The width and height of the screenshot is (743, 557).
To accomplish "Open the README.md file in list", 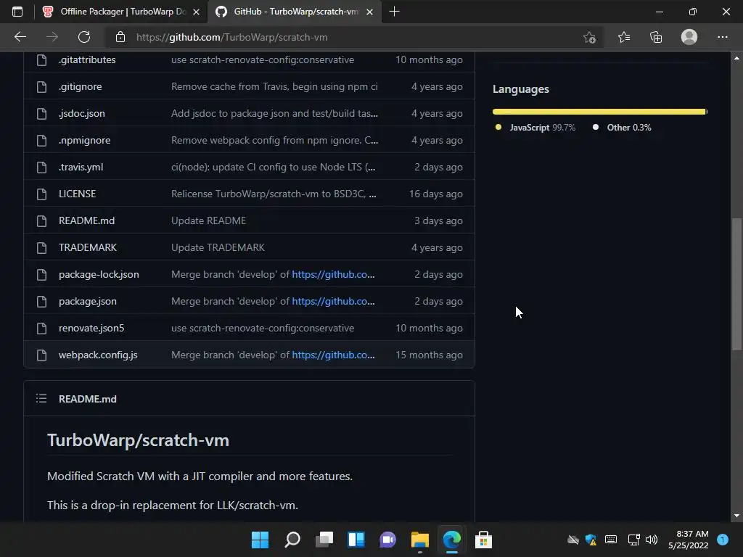I will (x=87, y=220).
